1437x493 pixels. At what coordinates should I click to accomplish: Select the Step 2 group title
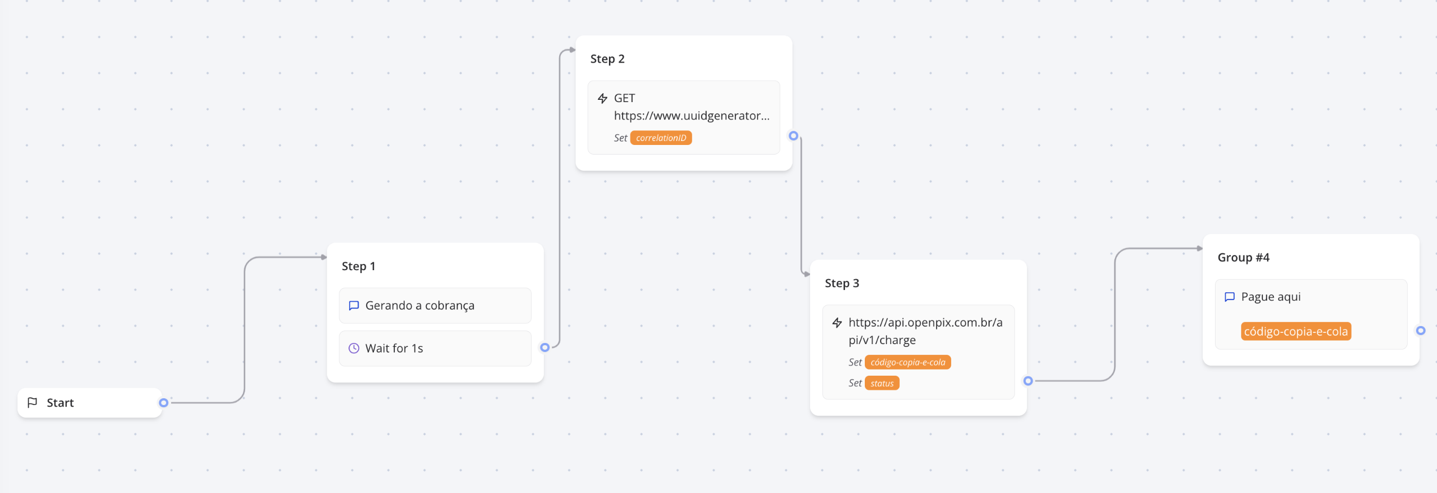tap(607, 59)
